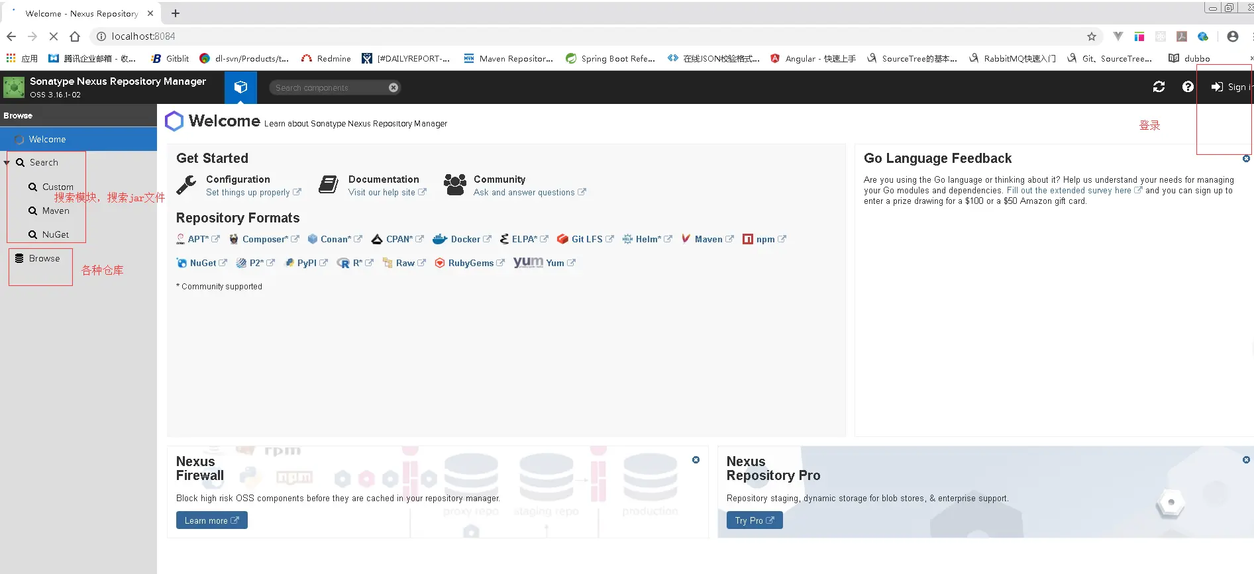The height and width of the screenshot is (574, 1254).
Task: Open the Maven Repository bookmark
Action: pos(508,58)
